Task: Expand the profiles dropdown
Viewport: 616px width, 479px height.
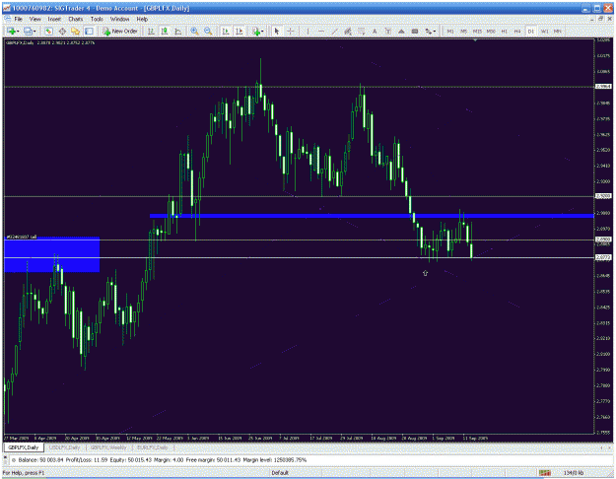Action: (34, 32)
